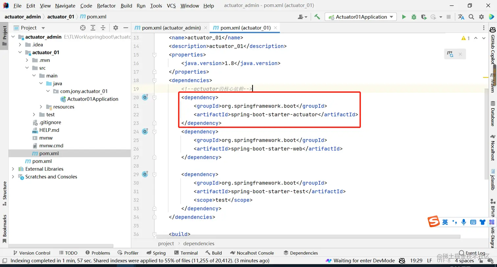Click the gutter icon on line 24
497x267 pixels.
coord(145,132)
